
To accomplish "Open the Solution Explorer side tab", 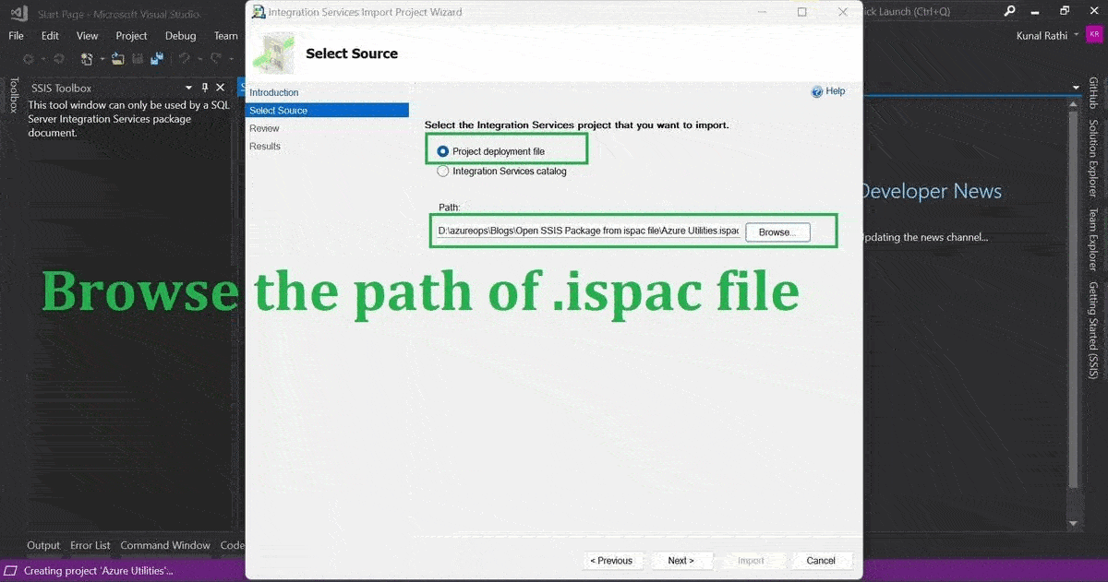I will tap(1093, 158).
